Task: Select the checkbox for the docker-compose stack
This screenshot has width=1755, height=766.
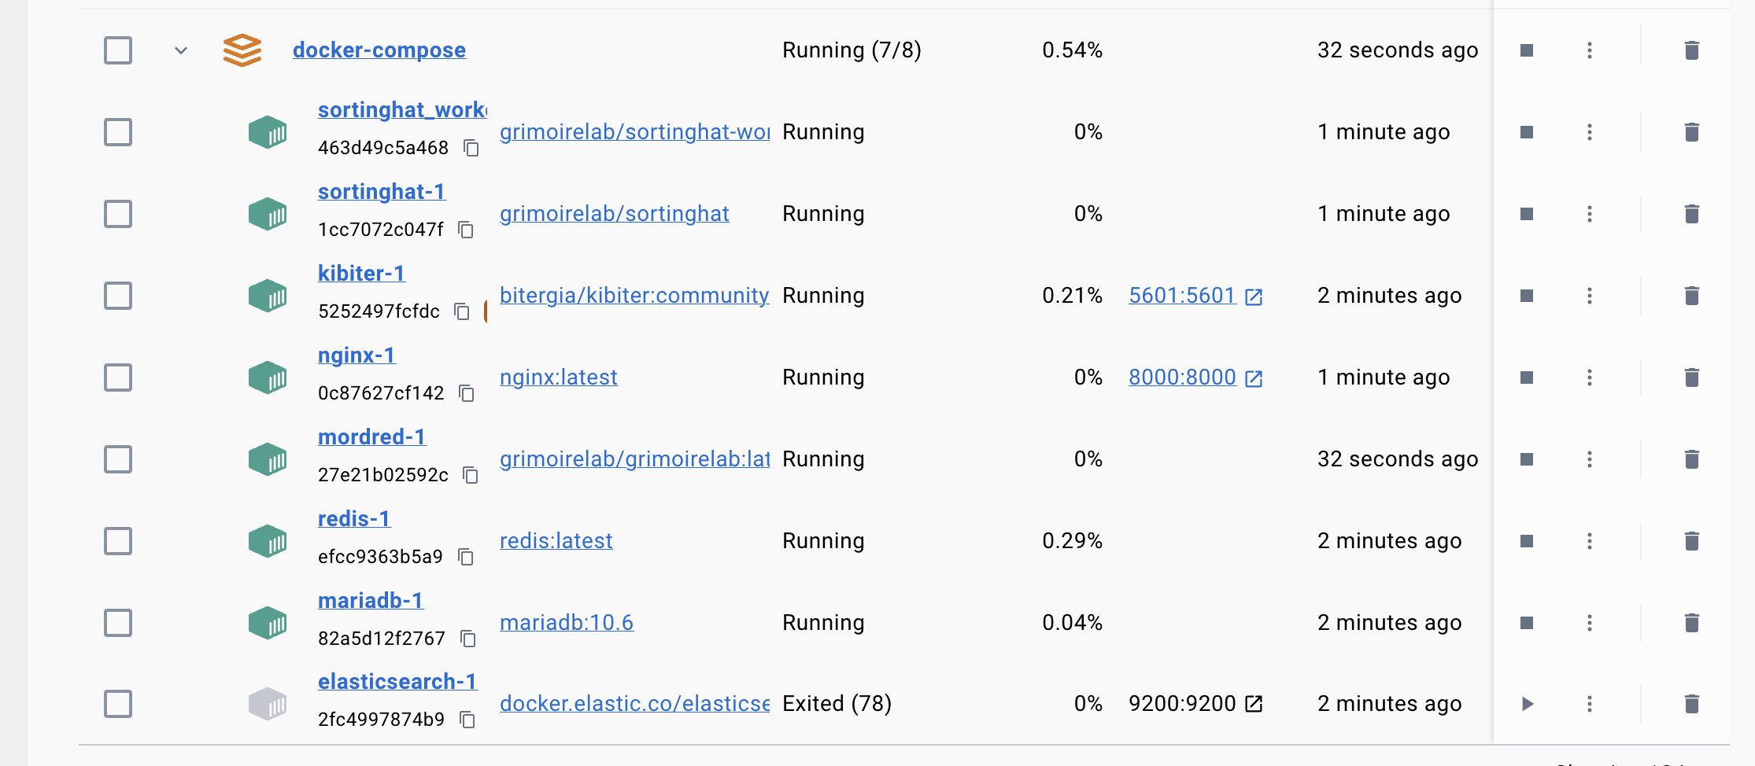Action: point(117,50)
